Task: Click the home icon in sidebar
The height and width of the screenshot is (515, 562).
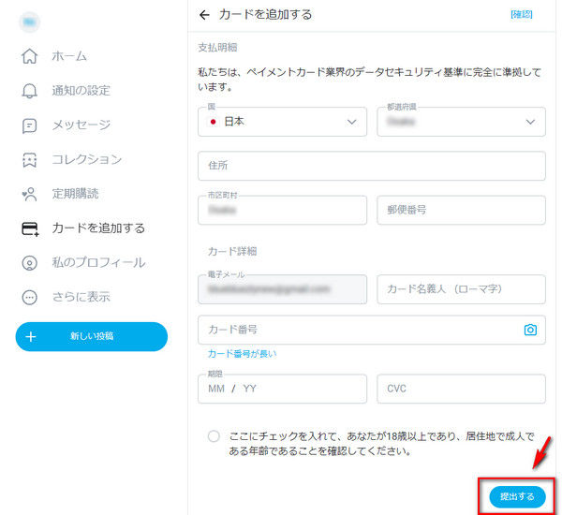Action: click(x=30, y=56)
